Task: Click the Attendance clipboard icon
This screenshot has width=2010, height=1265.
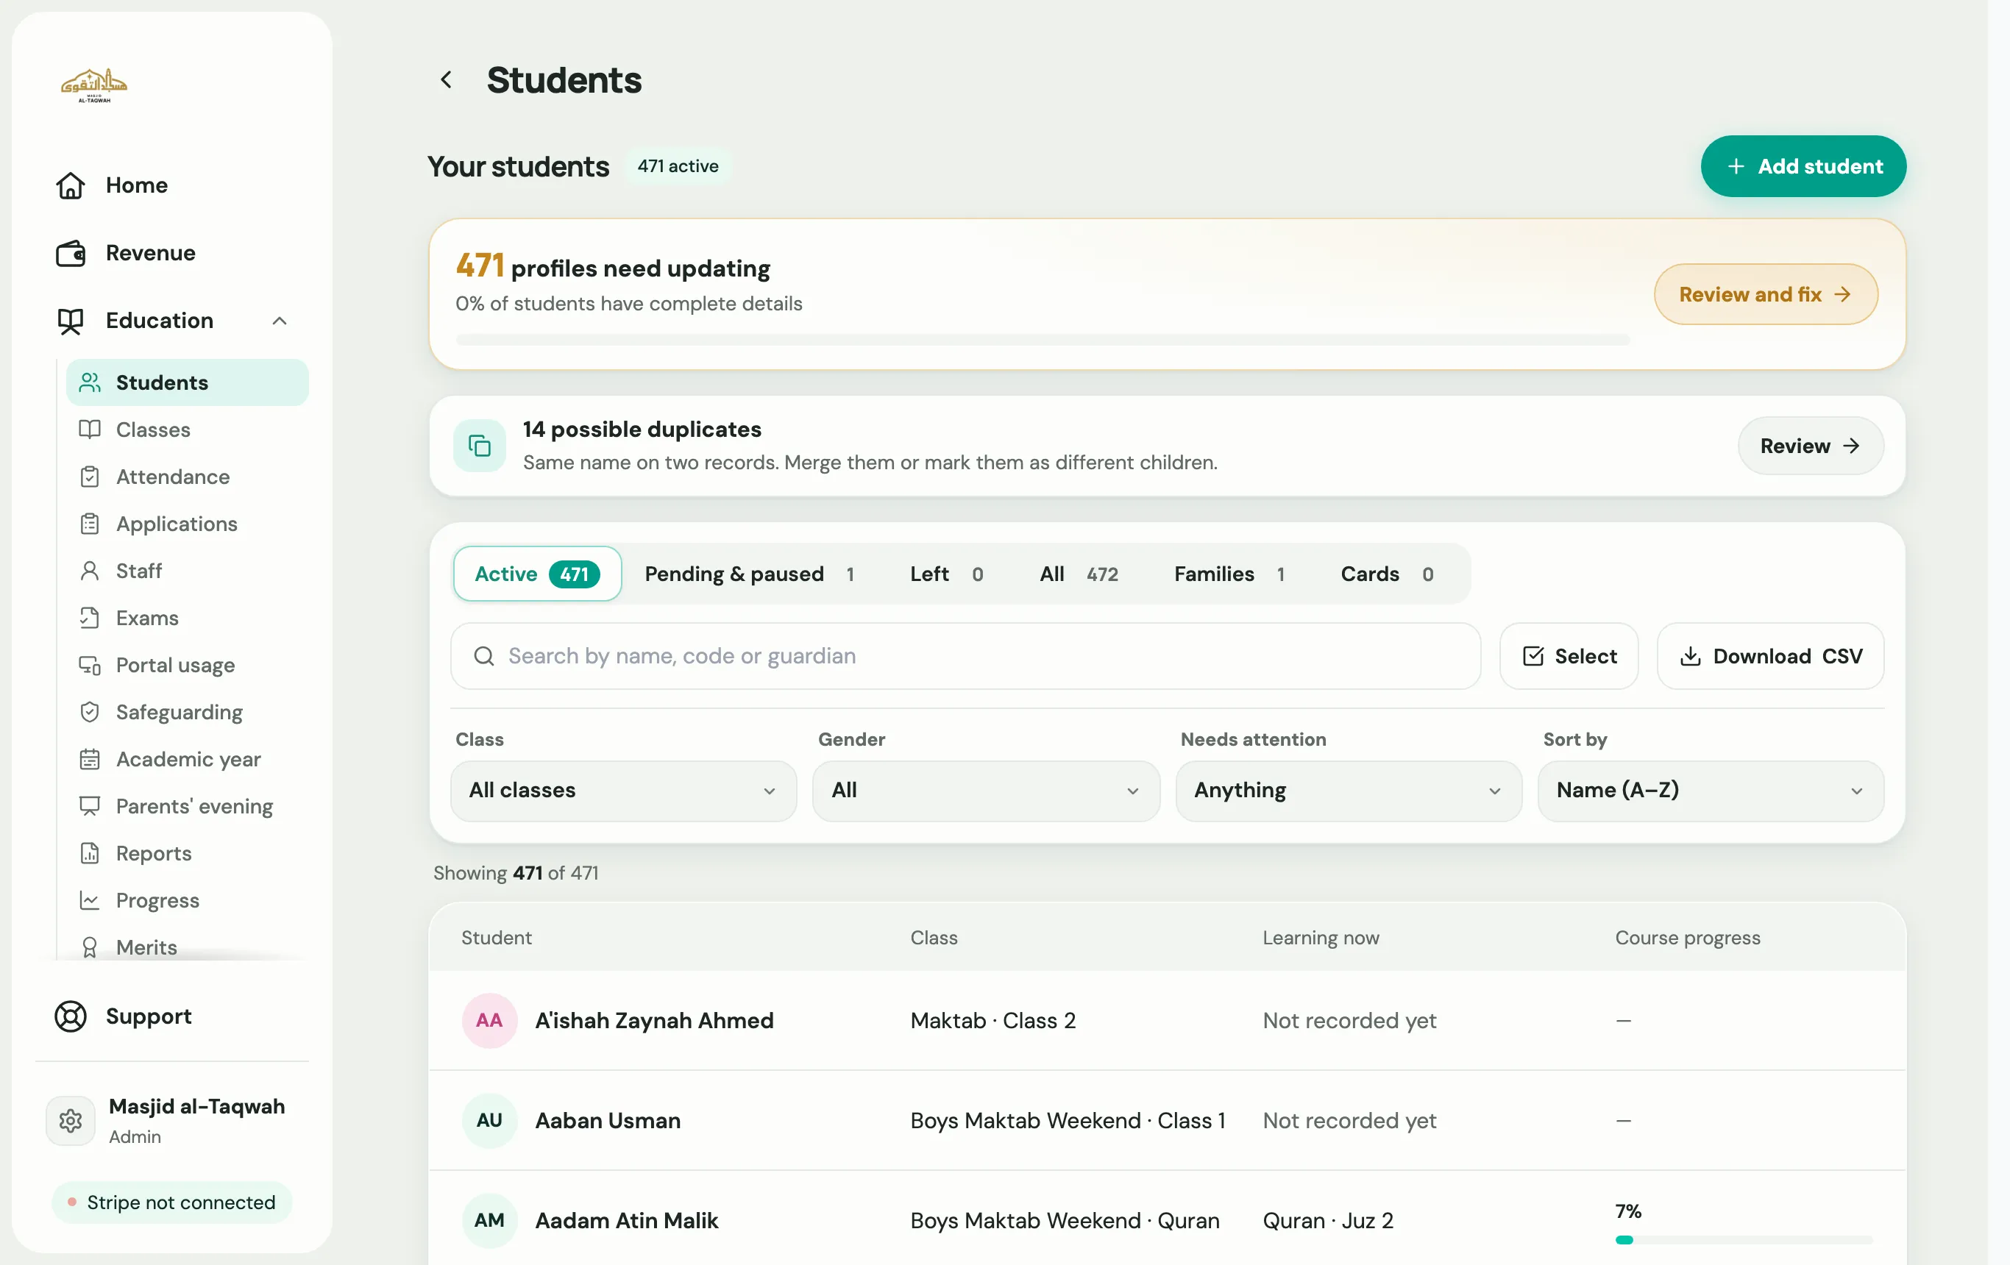Action: [89, 477]
